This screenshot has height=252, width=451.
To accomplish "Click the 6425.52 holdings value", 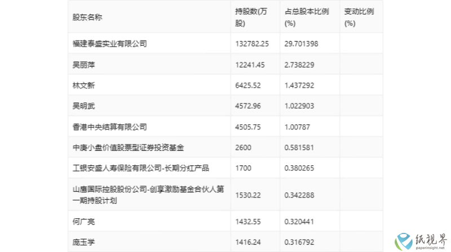I will 247,85.
